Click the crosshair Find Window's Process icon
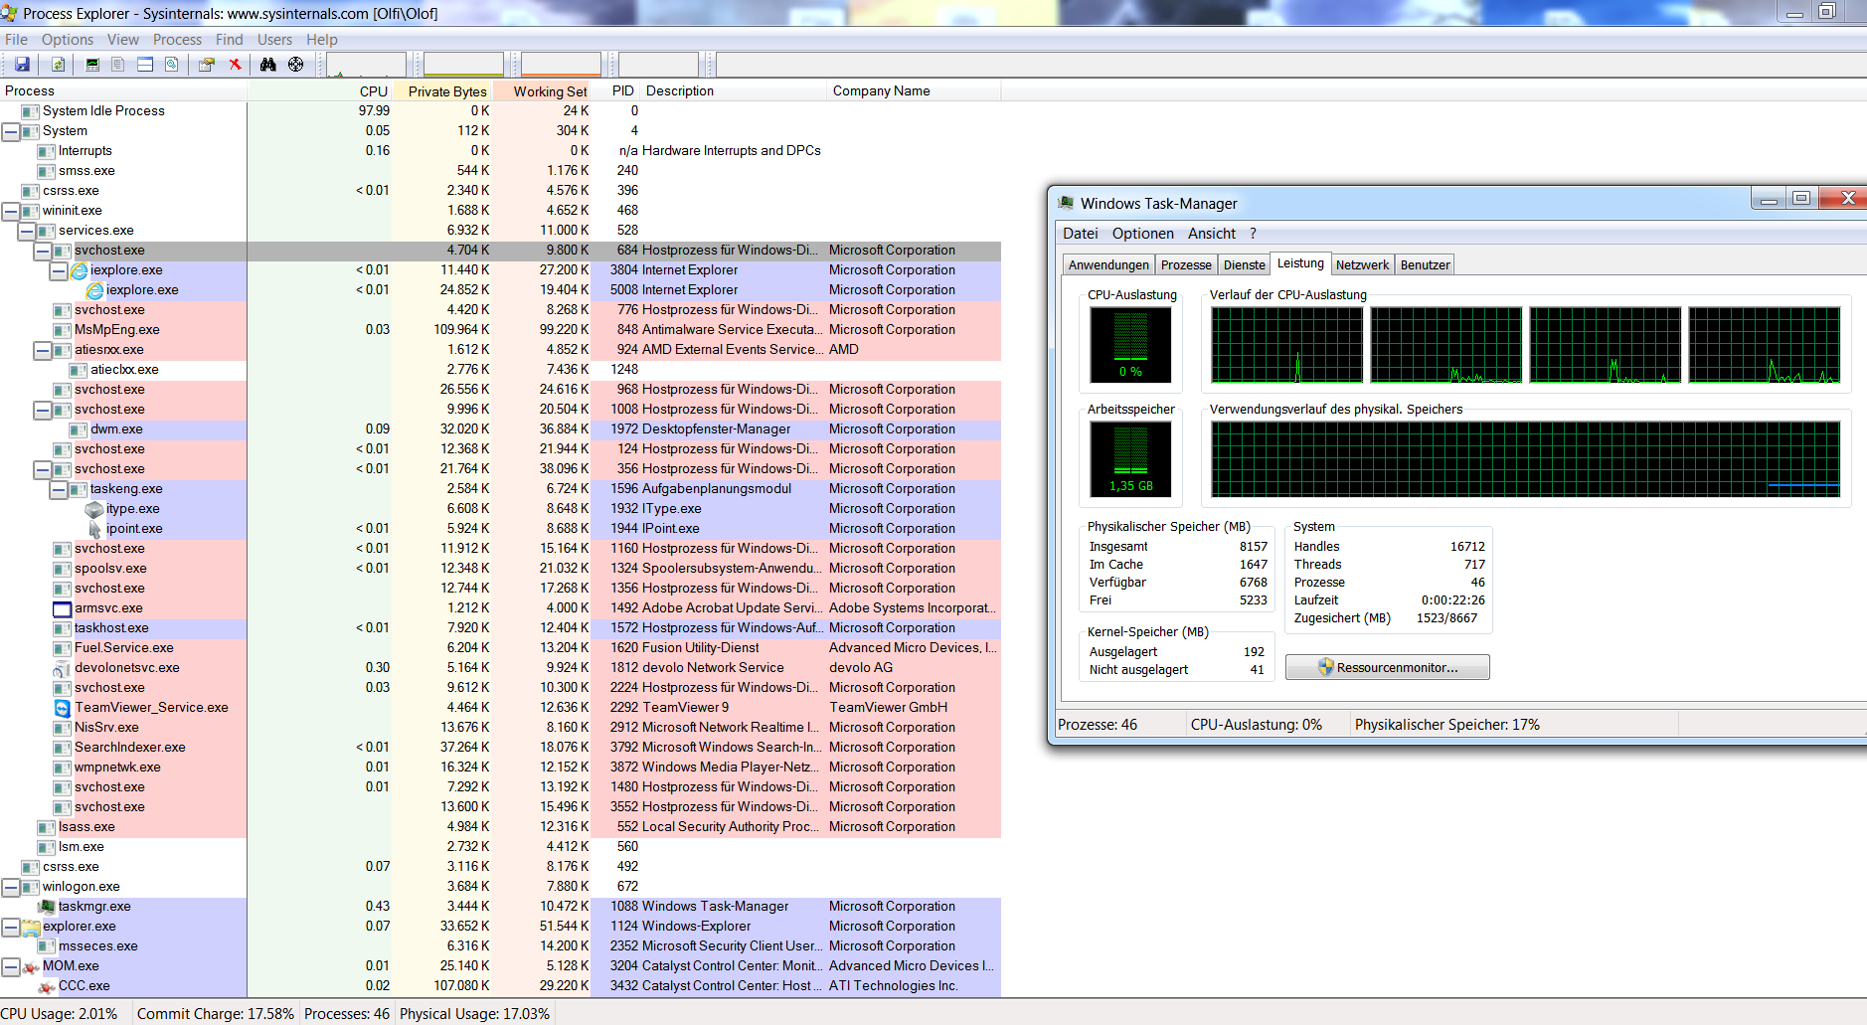Viewport: 1867px width, 1025px height. click(x=296, y=65)
